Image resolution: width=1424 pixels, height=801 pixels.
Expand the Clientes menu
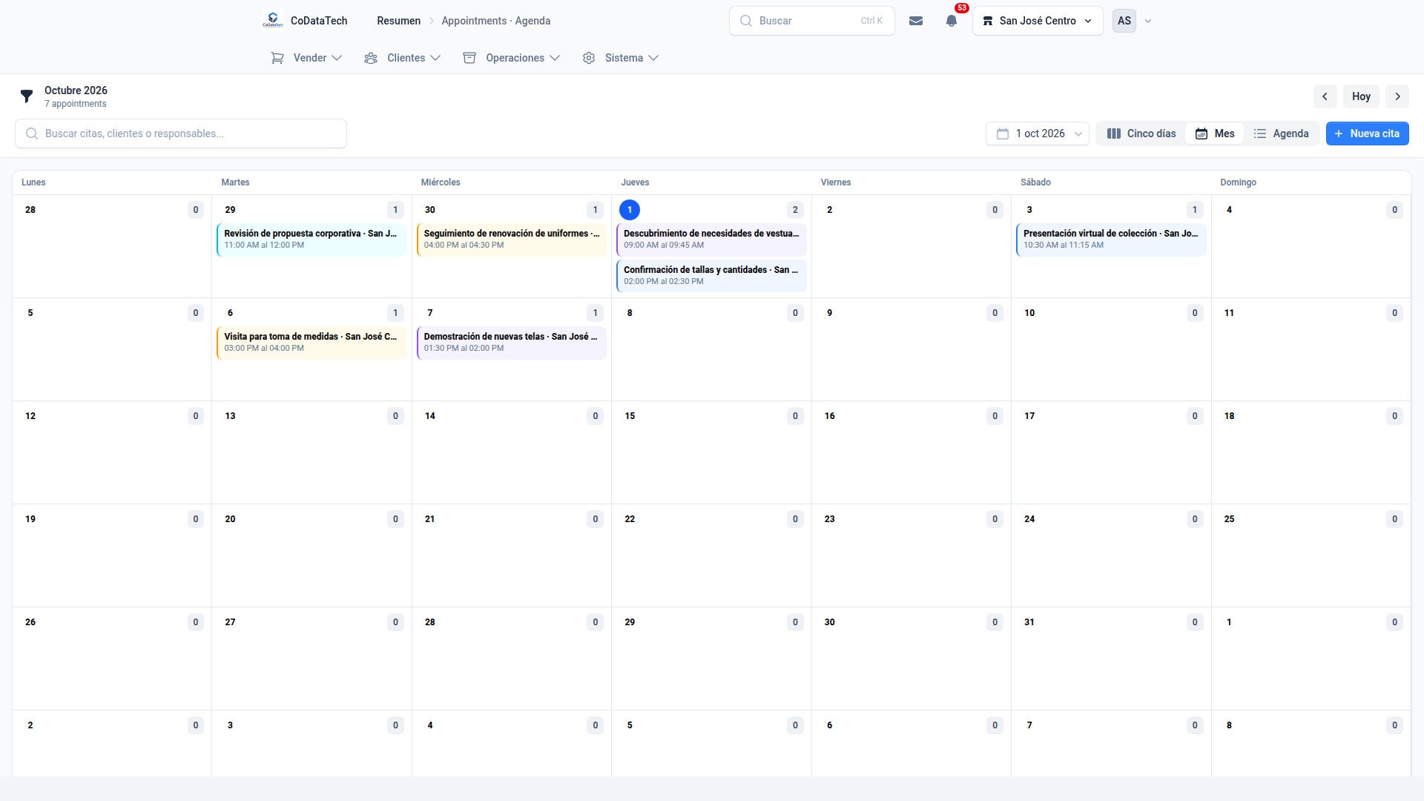click(403, 58)
